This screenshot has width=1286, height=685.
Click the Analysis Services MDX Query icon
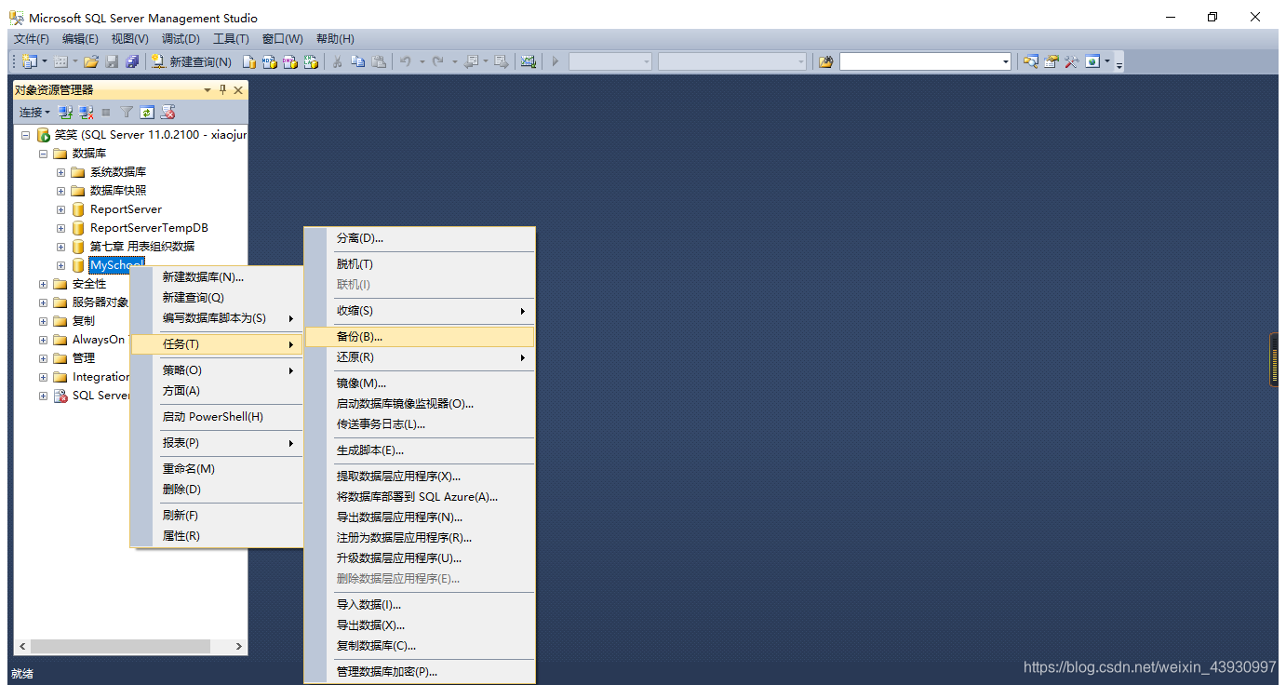coord(270,61)
